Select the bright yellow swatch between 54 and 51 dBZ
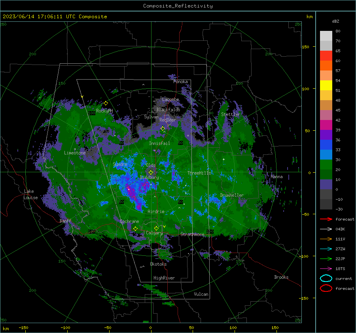This screenshot has height=333, width=356. pos(326,86)
